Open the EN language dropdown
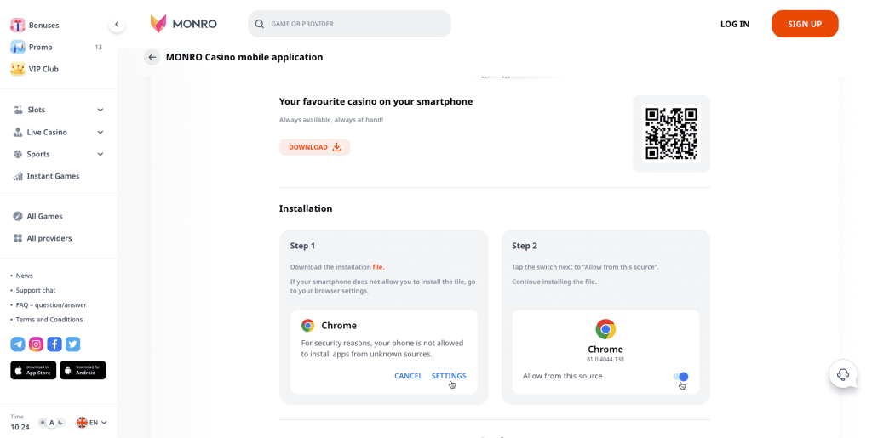This screenshot has width=872, height=438. pyautogui.click(x=92, y=423)
